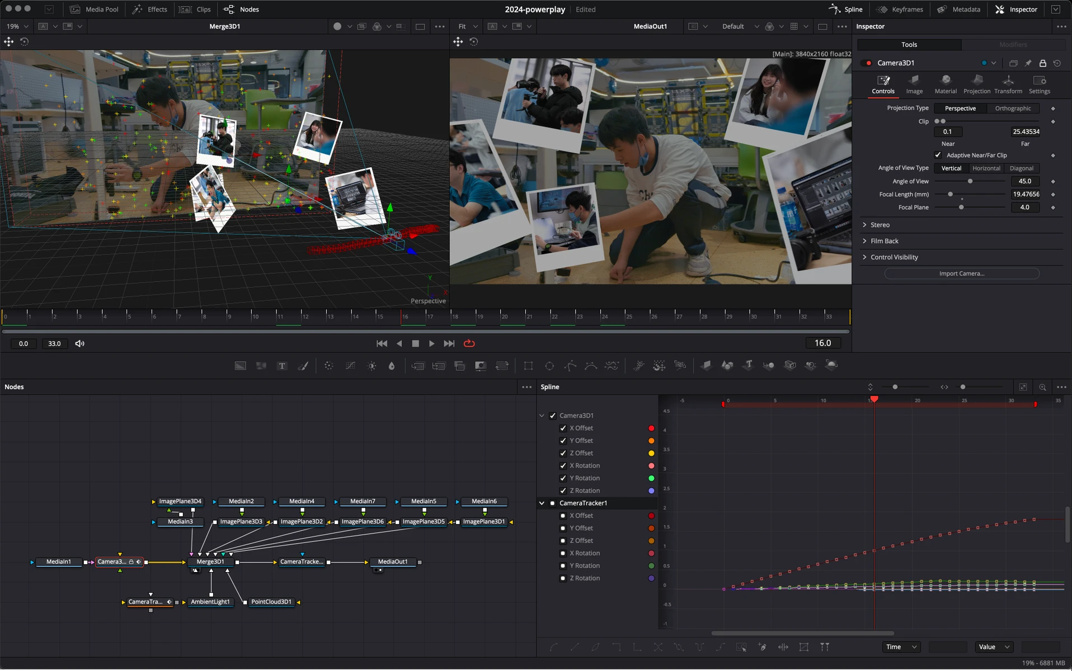Image resolution: width=1072 pixels, height=671 pixels.
Task: Lock the Camera3D1 tool controls
Action: coord(1042,63)
